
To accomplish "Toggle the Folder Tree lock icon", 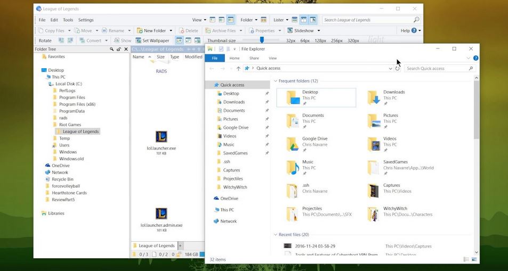I will click(118, 49).
